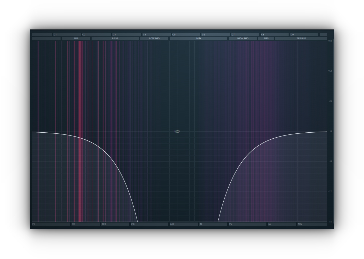The height and width of the screenshot is (259, 364).
Task: Click the +18 dB scale label
Action: 330,41
